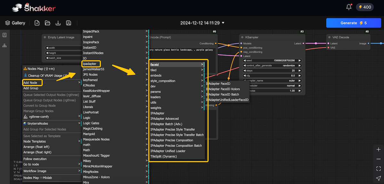Open Node Templates submenu
The height and width of the screenshot is (184, 384).
click(52, 141)
